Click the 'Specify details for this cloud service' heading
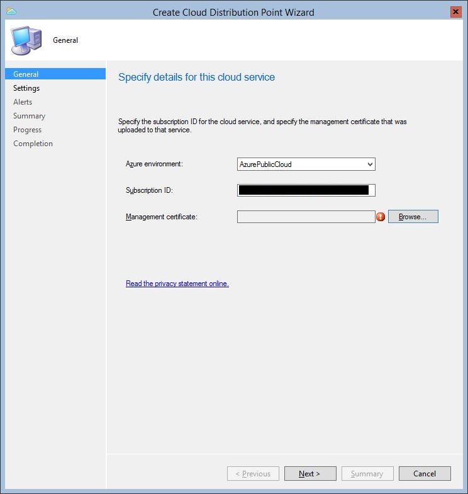468x494 pixels. point(196,77)
